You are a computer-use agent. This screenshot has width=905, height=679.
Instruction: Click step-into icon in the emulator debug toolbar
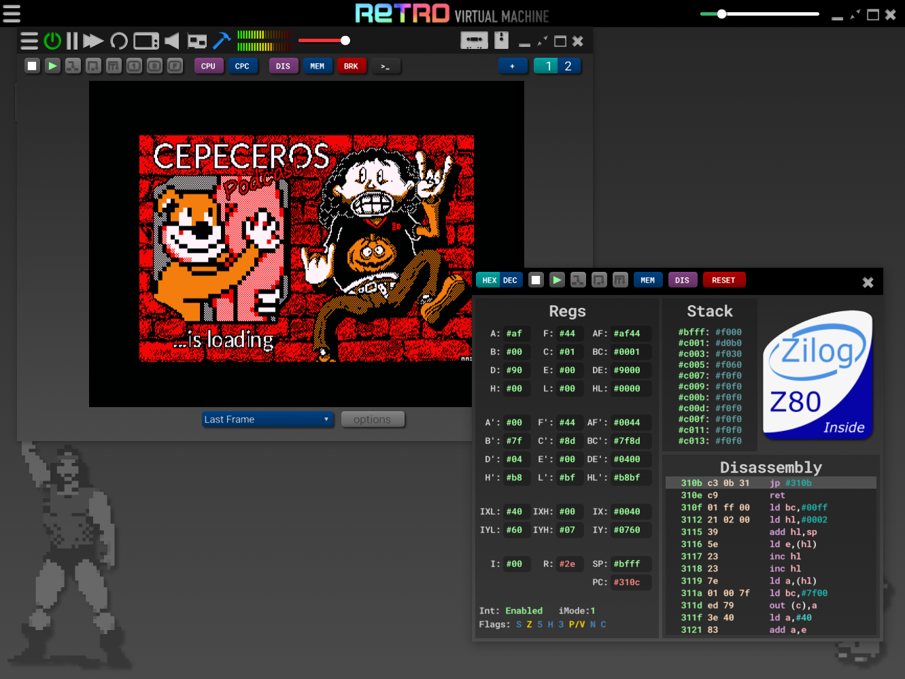pyautogui.click(x=73, y=66)
